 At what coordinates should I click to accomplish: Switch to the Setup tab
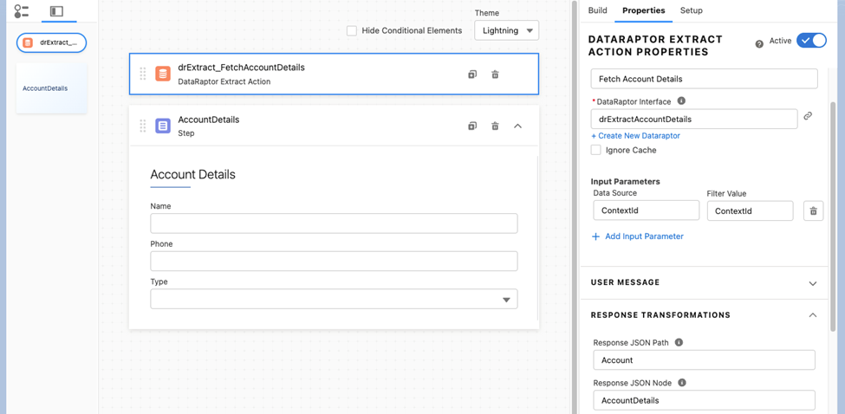pyautogui.click(x=692, y=10)
